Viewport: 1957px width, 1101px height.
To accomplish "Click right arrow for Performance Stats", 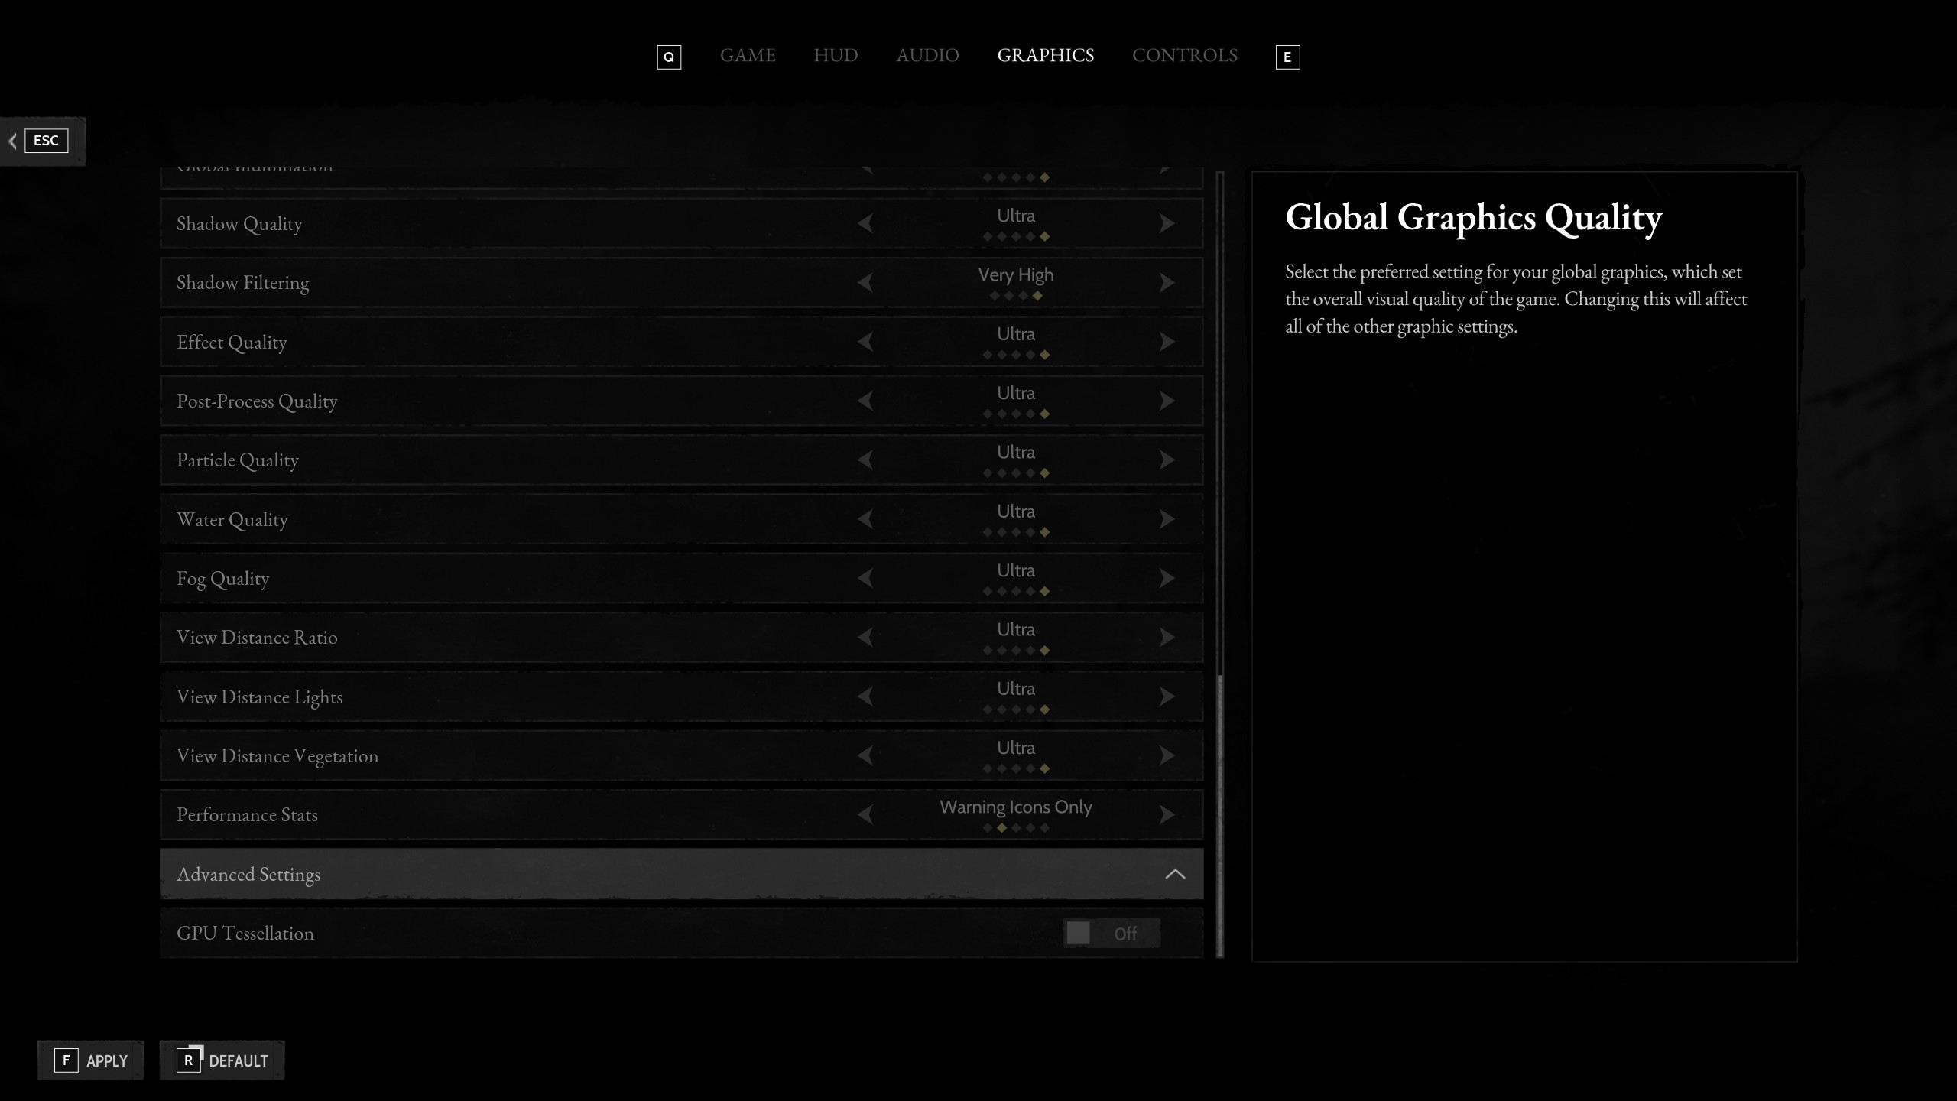I will [x=1167, y=815].
